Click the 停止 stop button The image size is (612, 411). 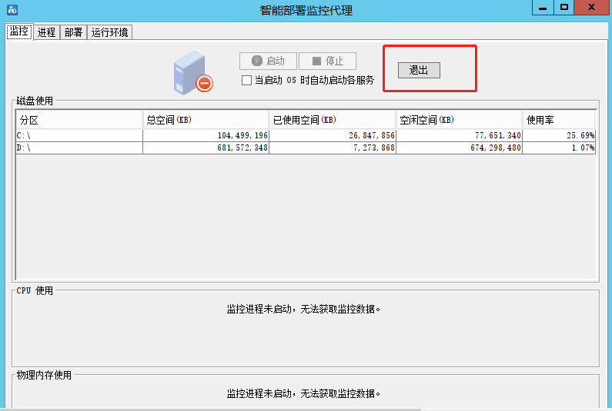point(327,61)
